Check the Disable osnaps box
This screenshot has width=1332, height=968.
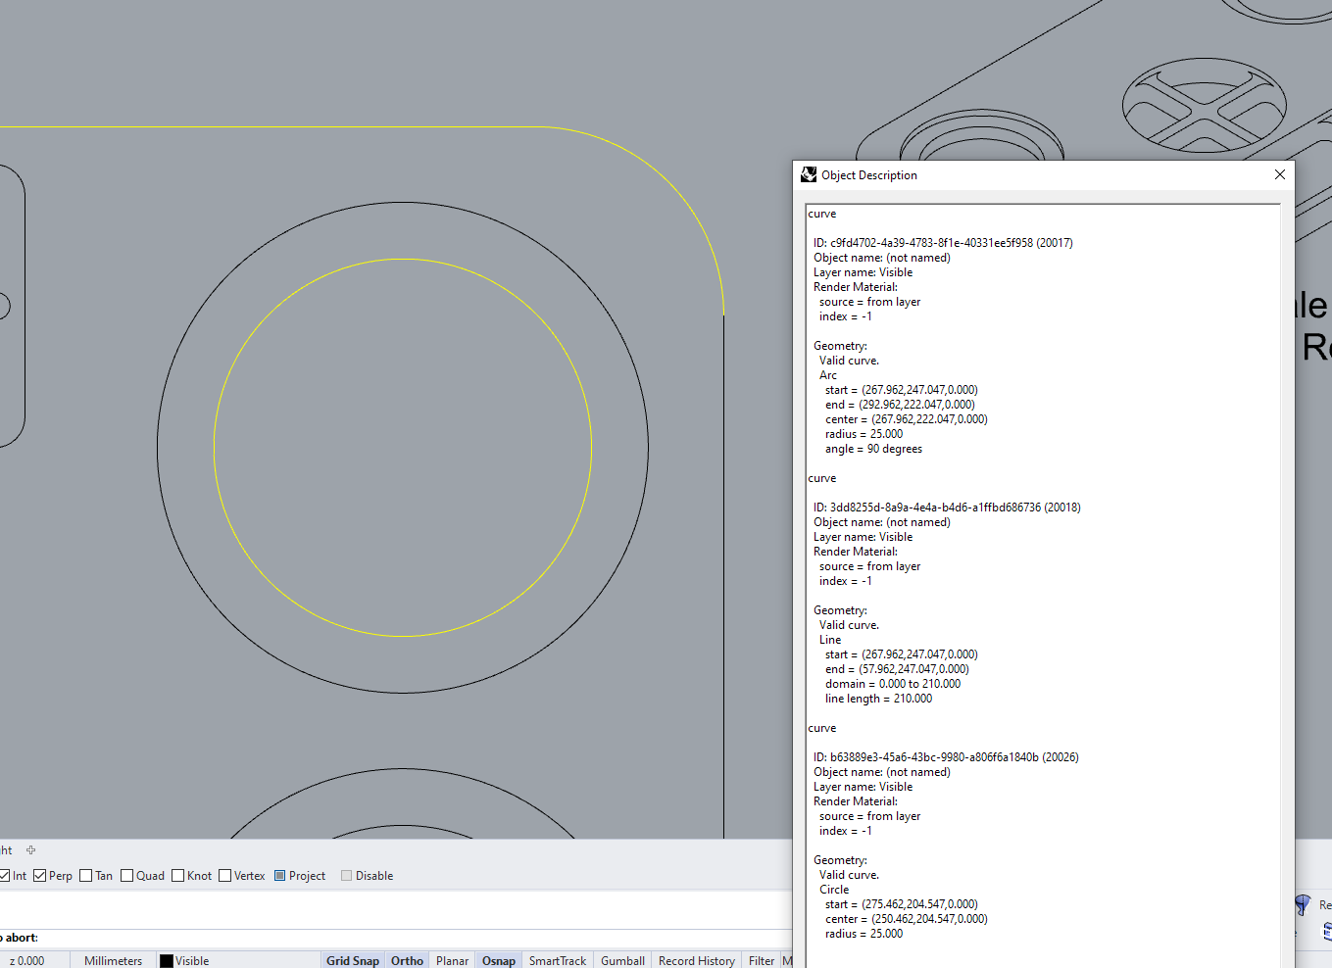(346, 875)
